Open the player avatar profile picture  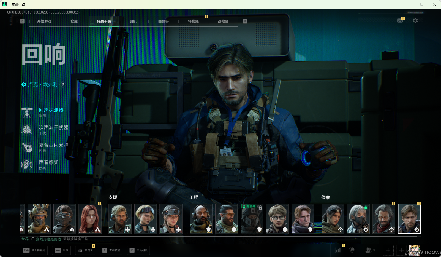pos(415,250)
